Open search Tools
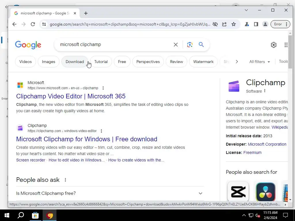The height and width of the screenshot is (221, 295). pyautogui.click(x=283, y=62)
